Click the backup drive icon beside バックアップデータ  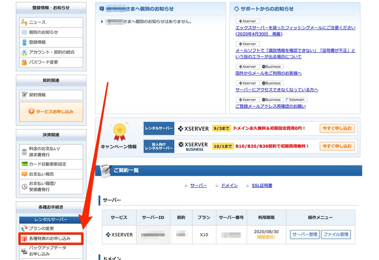(x=24, y=251)
